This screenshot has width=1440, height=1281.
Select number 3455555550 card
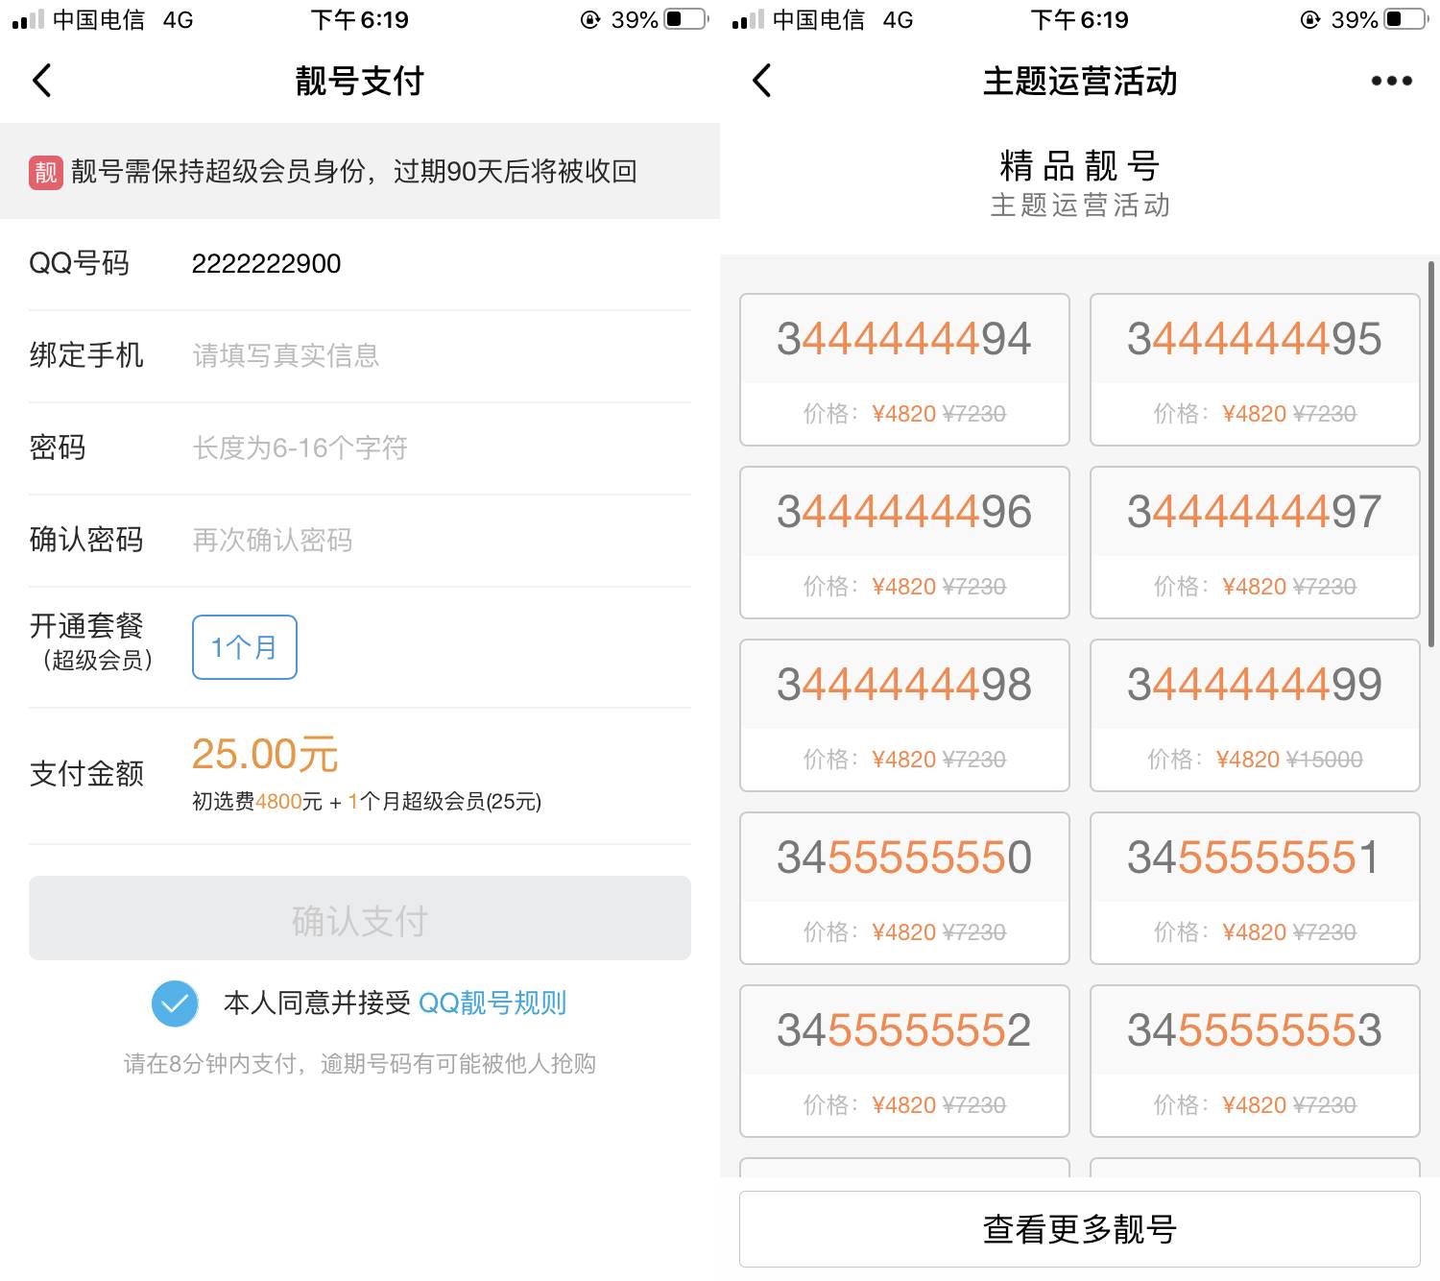coord(904,888)
